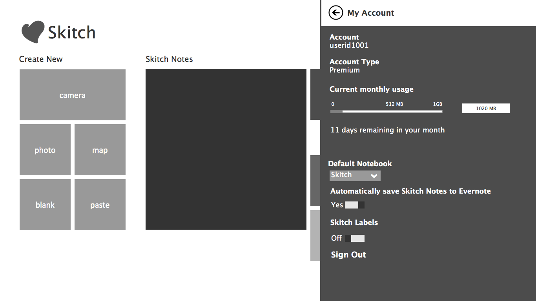
Task: Expand the Default Notebook dropdown
Action: pos(355,175)
